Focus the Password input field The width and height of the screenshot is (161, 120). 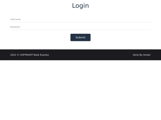pos(80,27)
